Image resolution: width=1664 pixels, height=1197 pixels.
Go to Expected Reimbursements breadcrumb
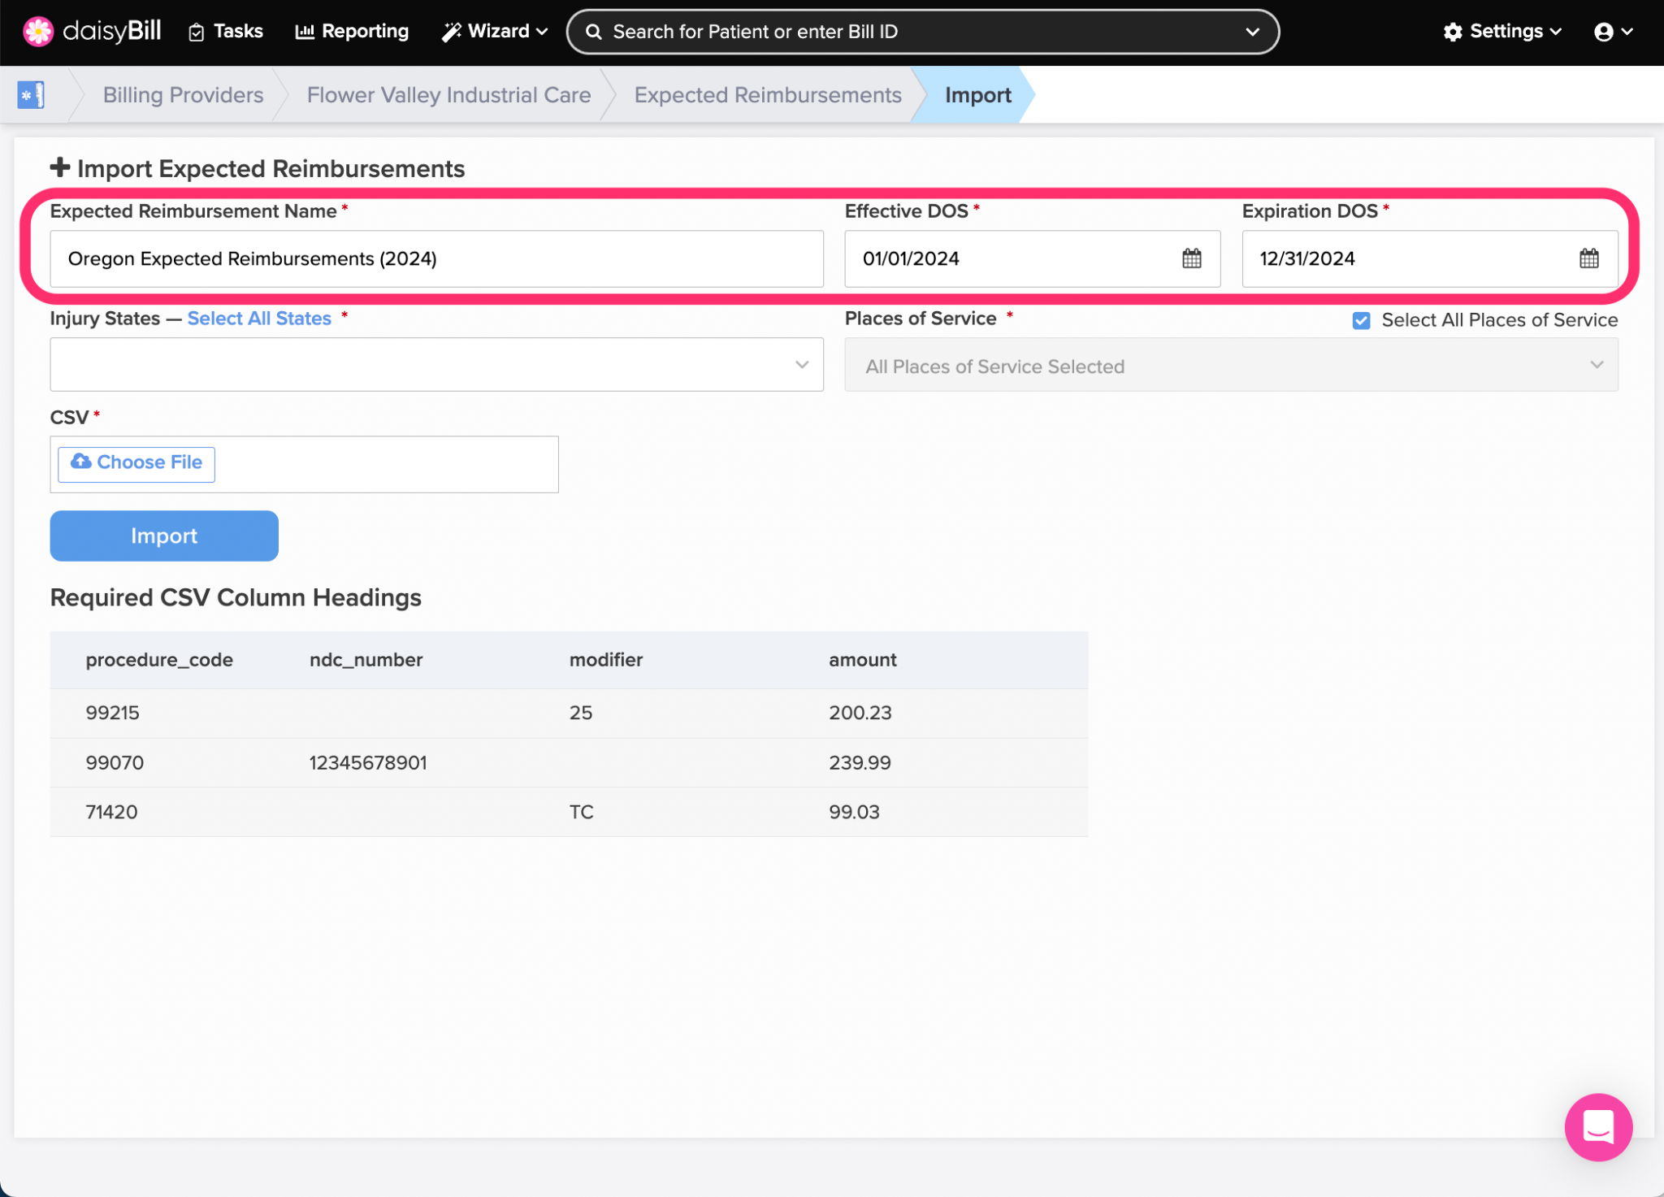pyautogui.click(x=767, y=95)
